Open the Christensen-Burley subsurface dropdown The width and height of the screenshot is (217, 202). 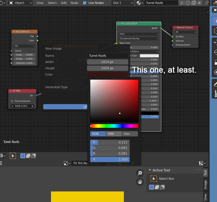[139, 39]
